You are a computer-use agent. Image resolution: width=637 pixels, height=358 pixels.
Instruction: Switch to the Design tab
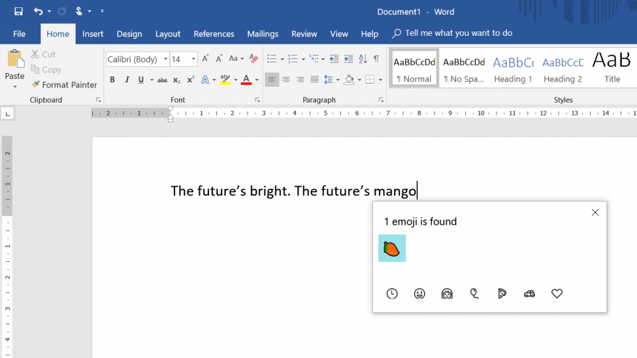coord(129,34)
